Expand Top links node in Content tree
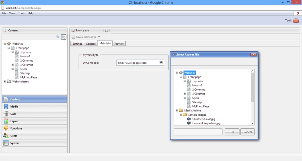This screenshot has height=161, width=302. pyautogui.click(x=13, y=52)
